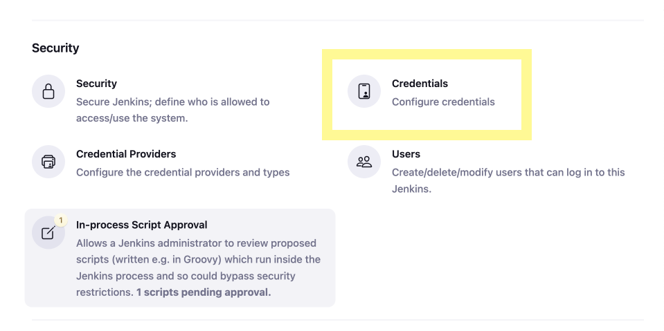Open the Users management title link
The width and height of the screenshot is (664, 331).
pyautogui.click(x=406, y=154)
